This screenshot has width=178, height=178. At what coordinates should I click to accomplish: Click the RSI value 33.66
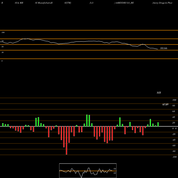pos(164,48)
